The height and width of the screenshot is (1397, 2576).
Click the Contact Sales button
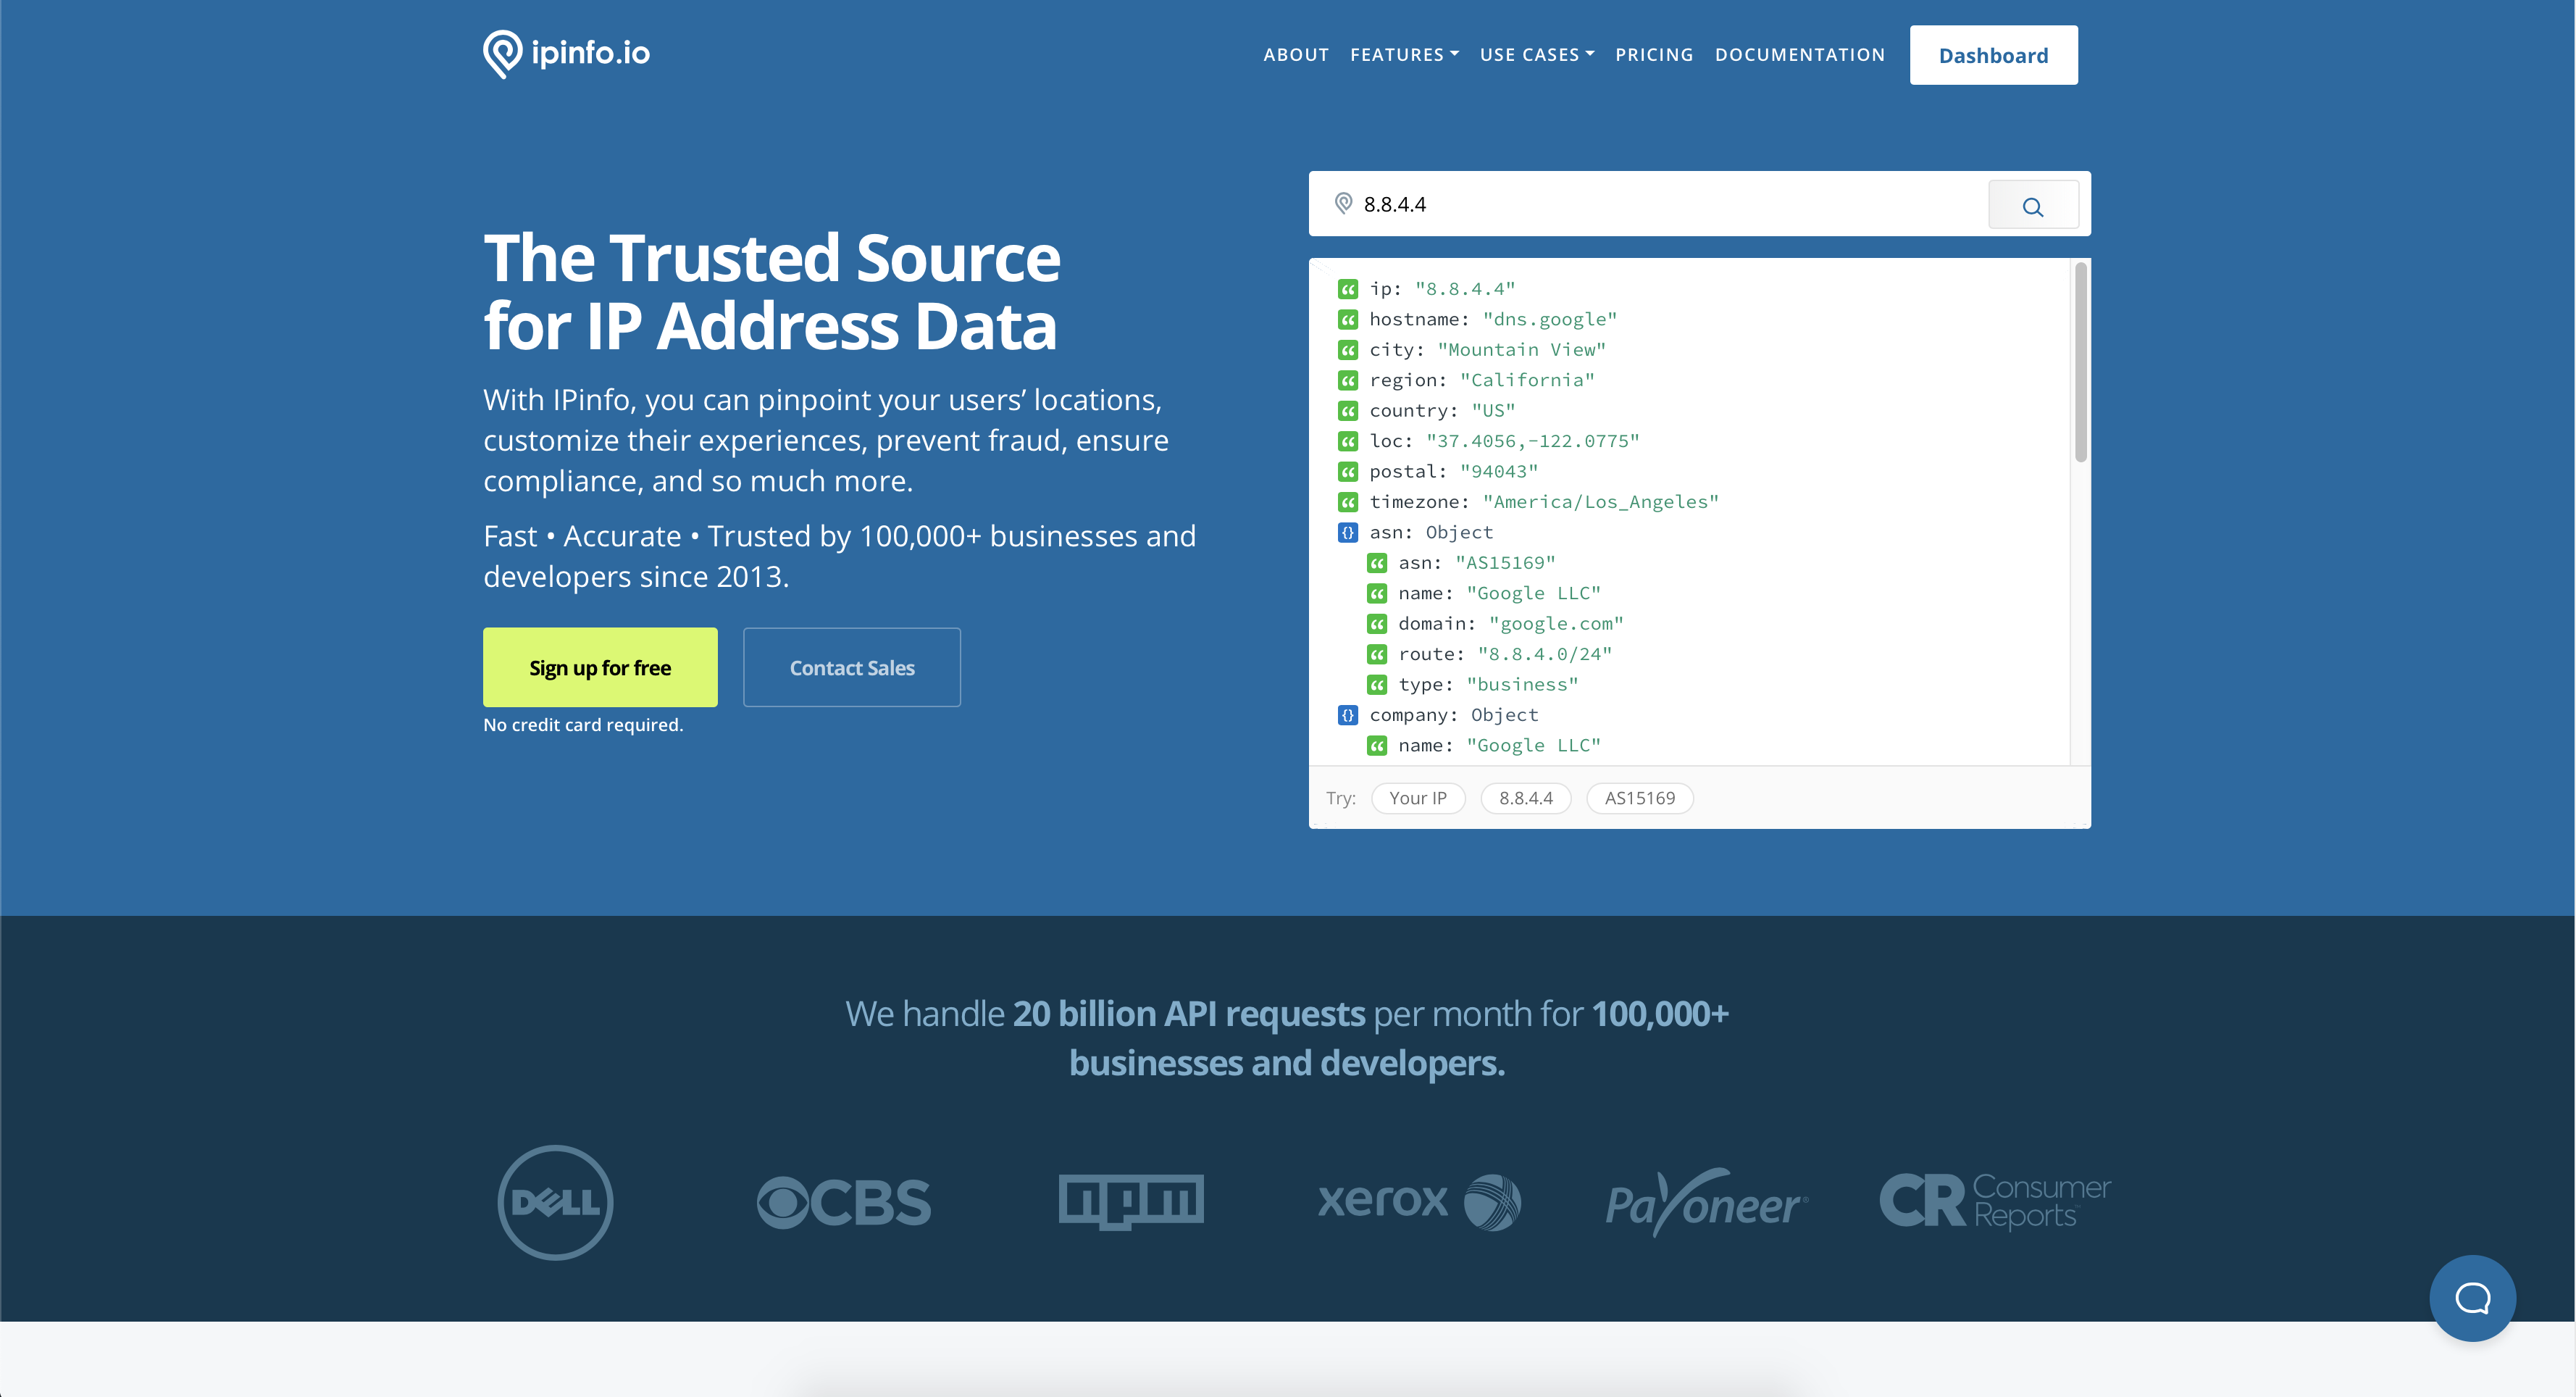click(x=852, y=667)
